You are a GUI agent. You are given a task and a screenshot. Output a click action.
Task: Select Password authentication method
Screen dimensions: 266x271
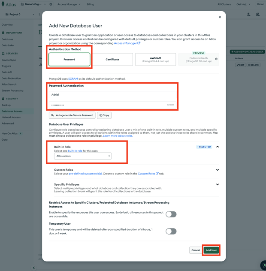tap(70, 60)
